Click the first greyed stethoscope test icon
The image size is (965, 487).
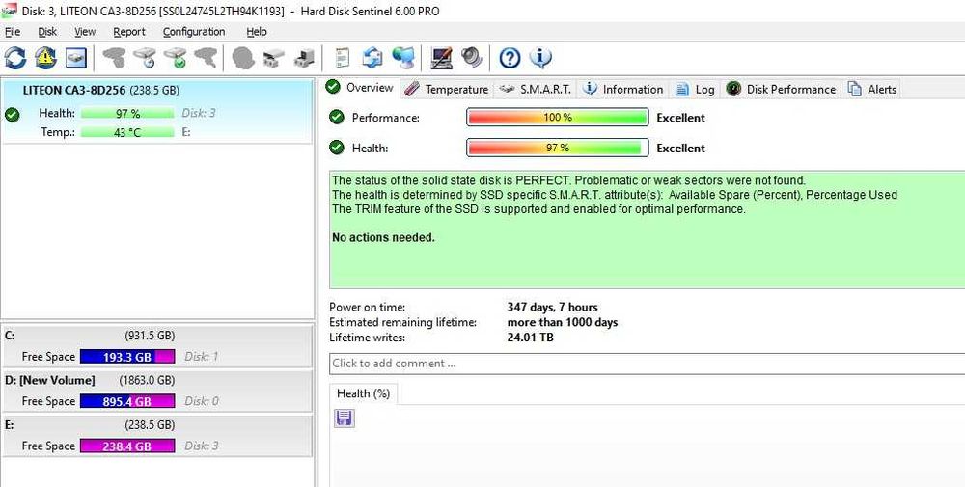(115, 59)
